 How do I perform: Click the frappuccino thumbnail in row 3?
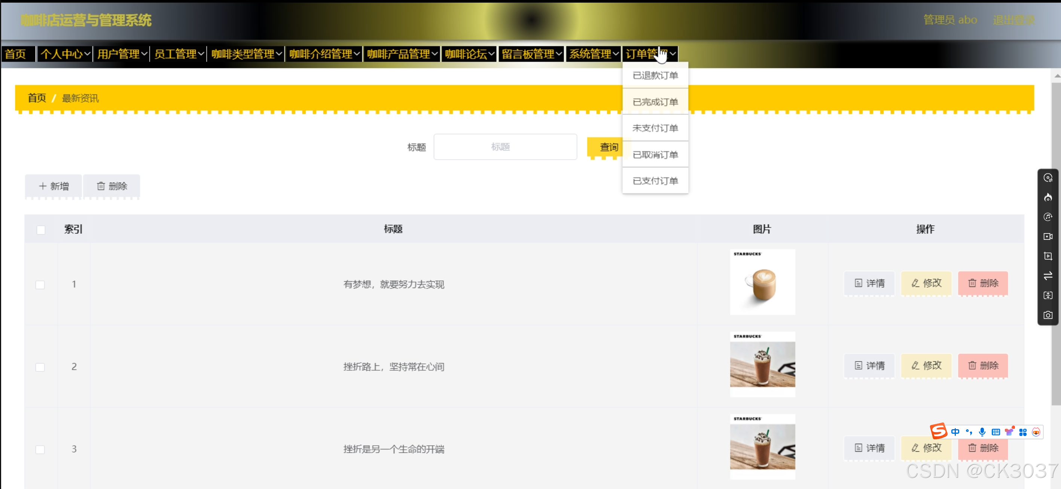[x=762, y=447]
